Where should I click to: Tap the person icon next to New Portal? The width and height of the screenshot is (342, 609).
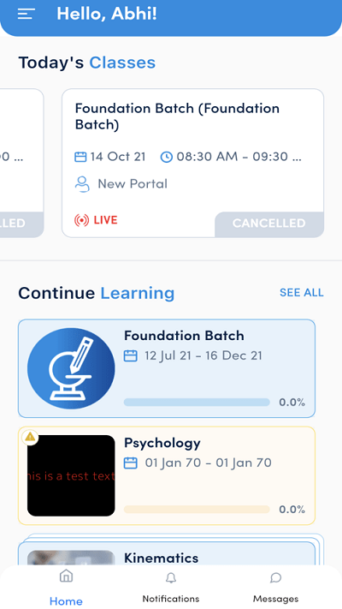tap(82, 184)
